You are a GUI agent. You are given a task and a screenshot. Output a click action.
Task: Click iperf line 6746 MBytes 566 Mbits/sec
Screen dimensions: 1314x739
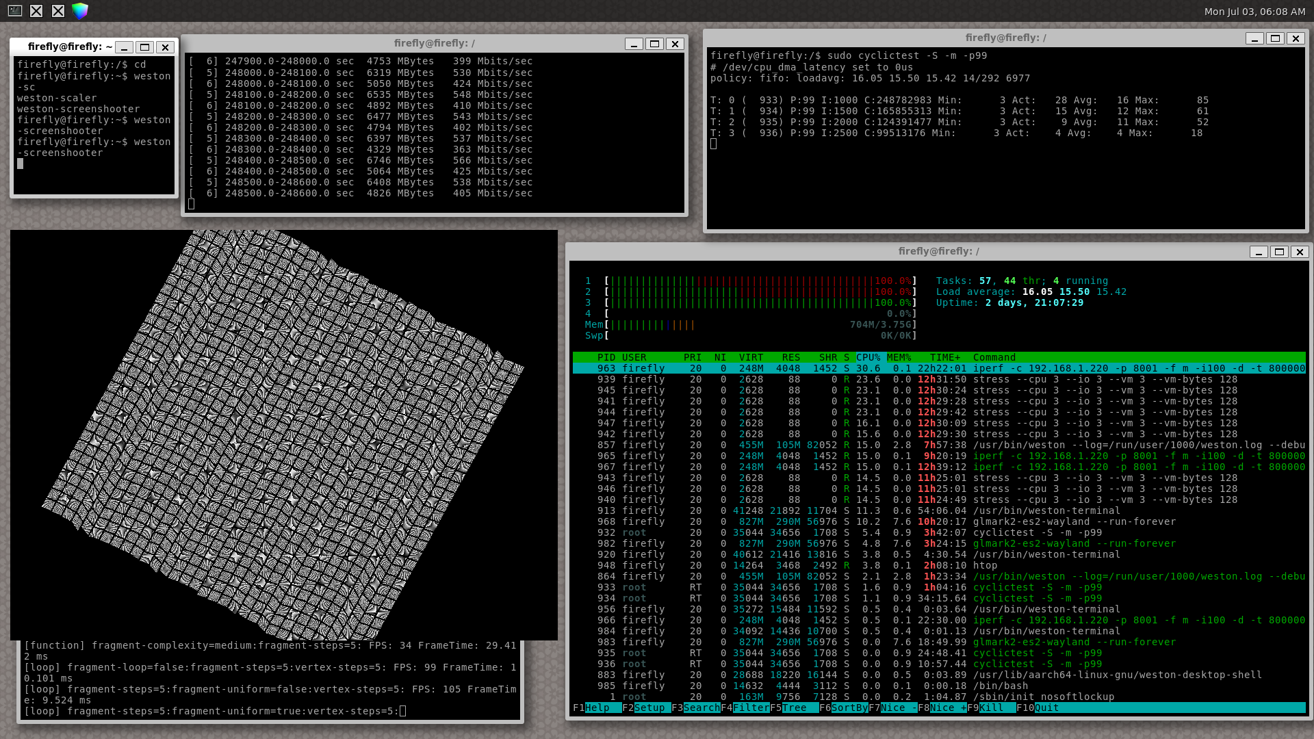(x=361, y=160)
